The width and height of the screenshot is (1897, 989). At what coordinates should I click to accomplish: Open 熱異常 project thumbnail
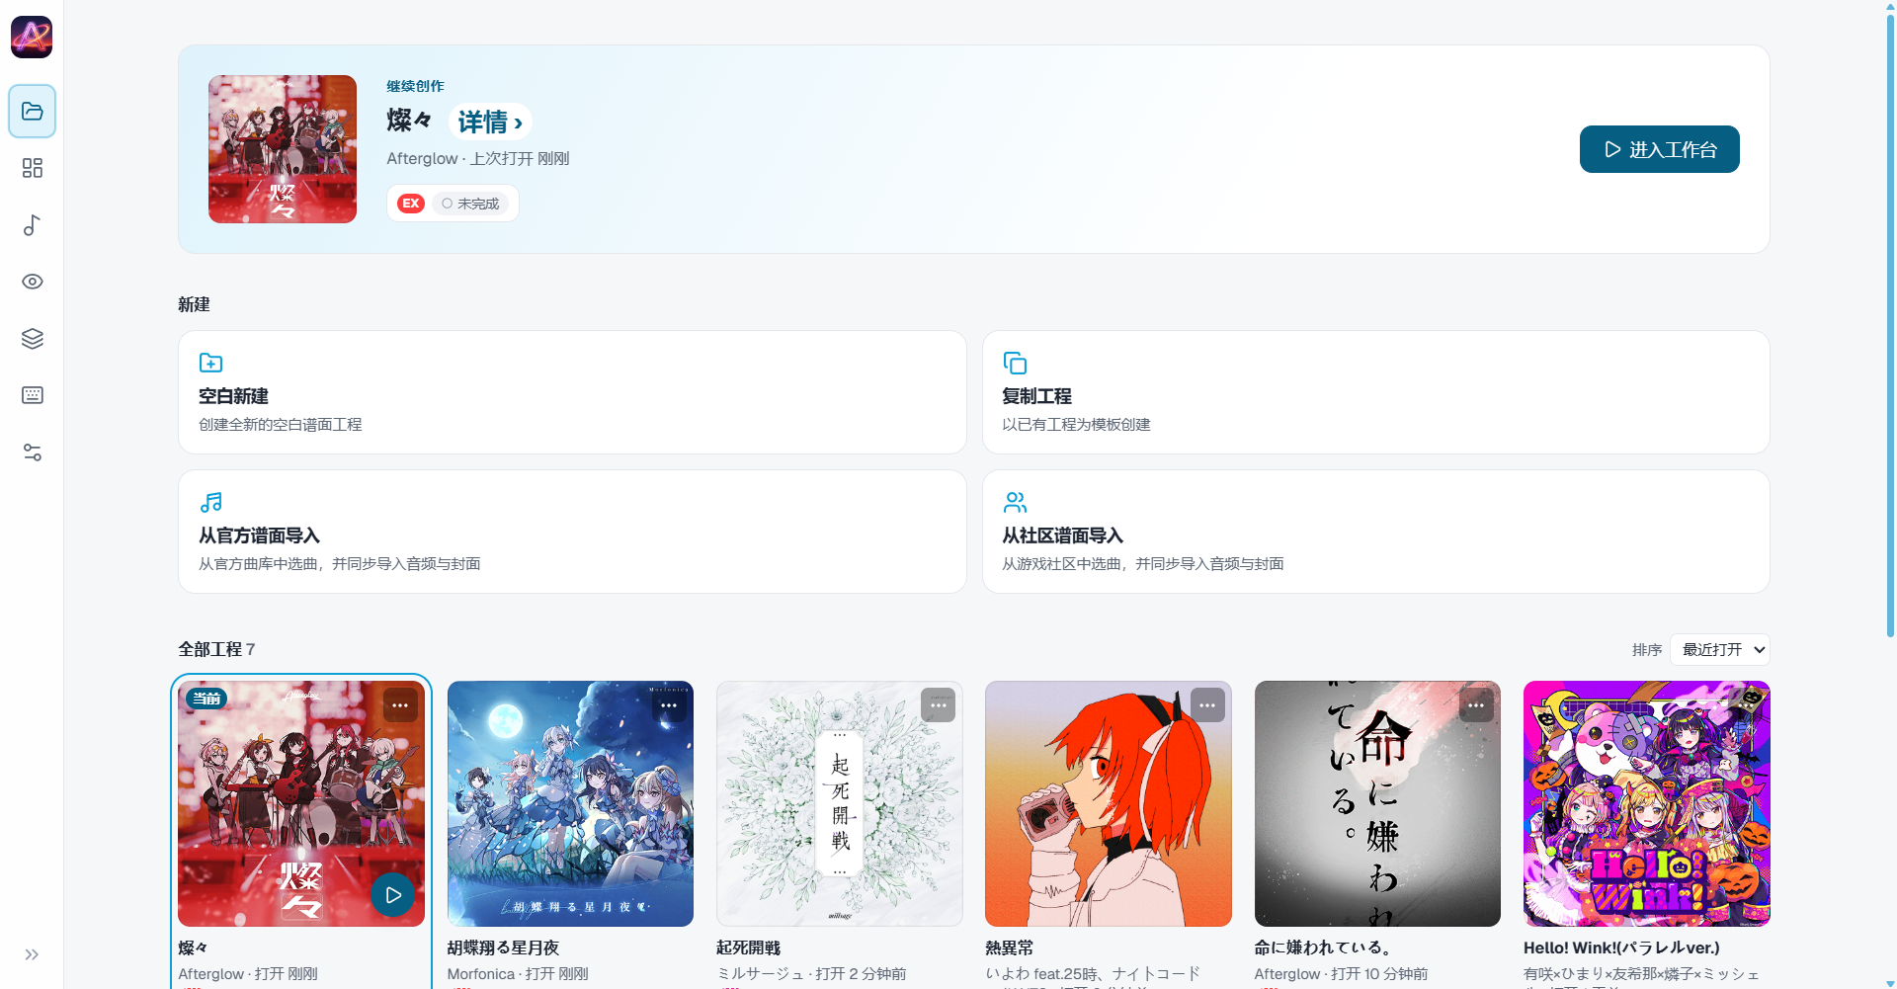pos(1109,803)
